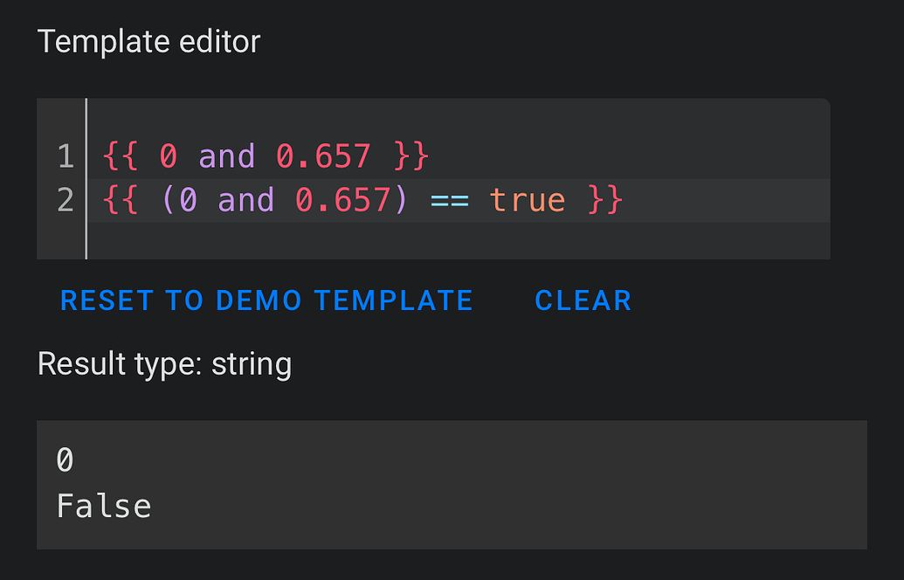
Task: Click the closing braces on line 1
Action: point(411,157)
